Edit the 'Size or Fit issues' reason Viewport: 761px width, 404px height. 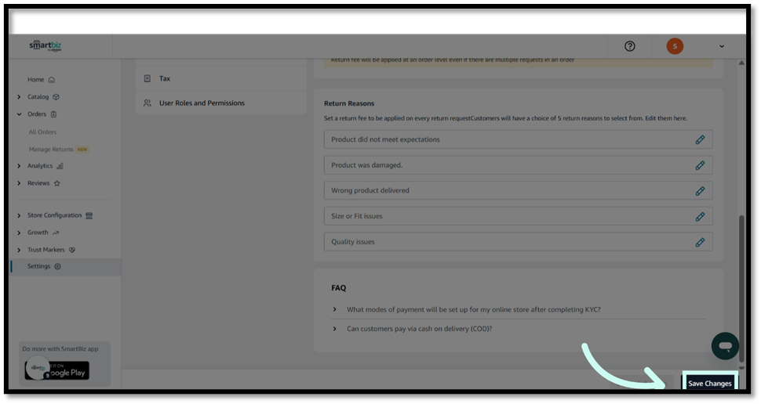click(700, 216)
